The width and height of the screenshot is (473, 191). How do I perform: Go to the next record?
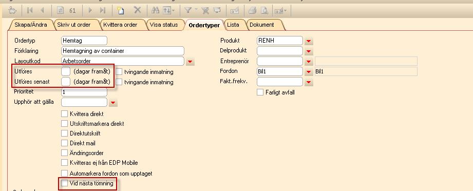90,11
